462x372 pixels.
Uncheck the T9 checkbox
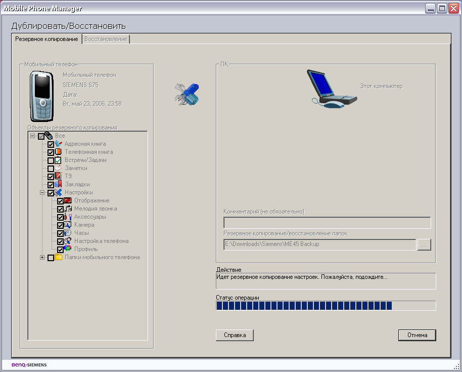[x=51, y=177]
